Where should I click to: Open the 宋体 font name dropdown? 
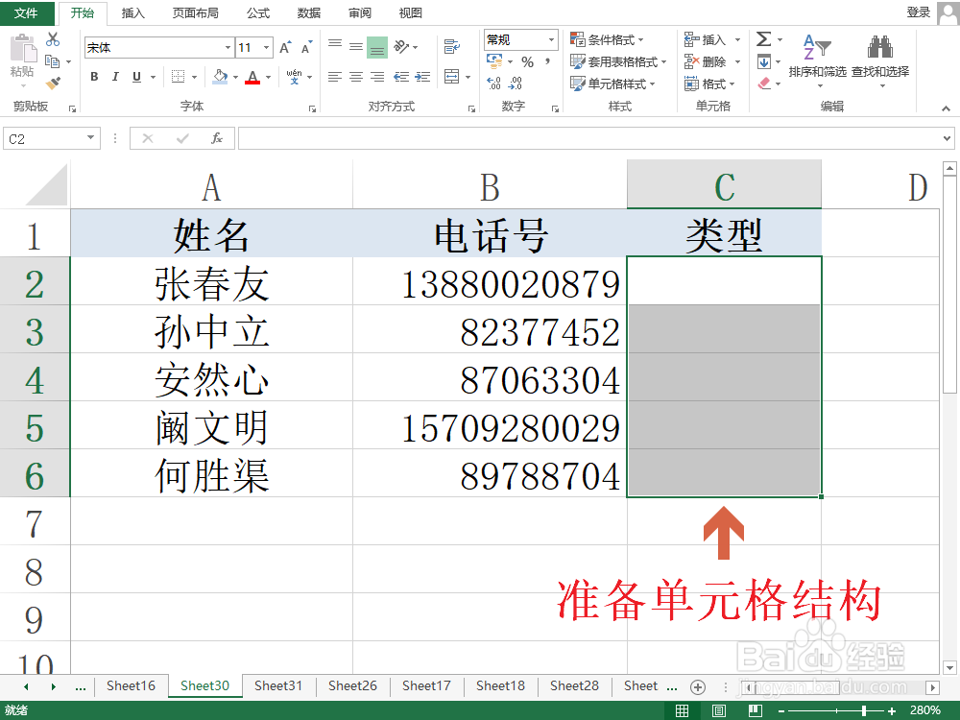click(227, 47)
